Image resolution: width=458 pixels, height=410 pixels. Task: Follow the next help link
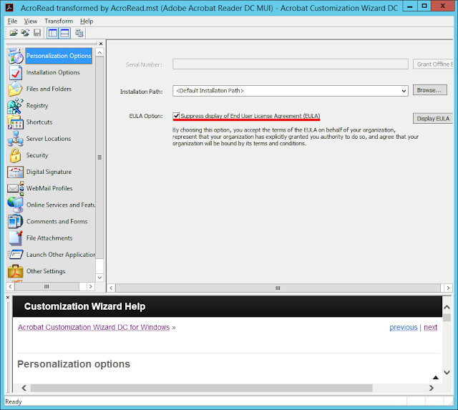430,328
